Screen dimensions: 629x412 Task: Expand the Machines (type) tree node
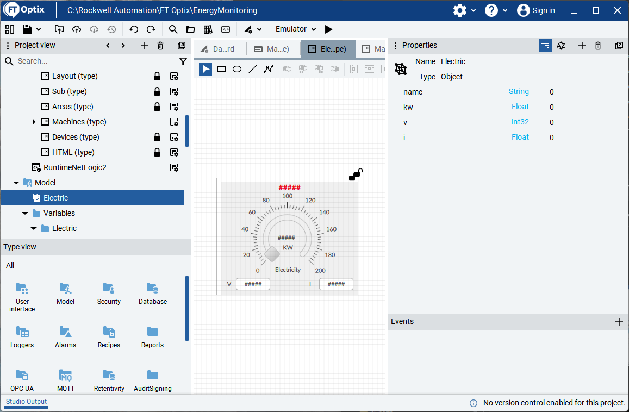(34, 122)
